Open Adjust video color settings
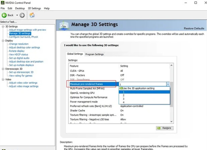 click(x=23, y=83)
